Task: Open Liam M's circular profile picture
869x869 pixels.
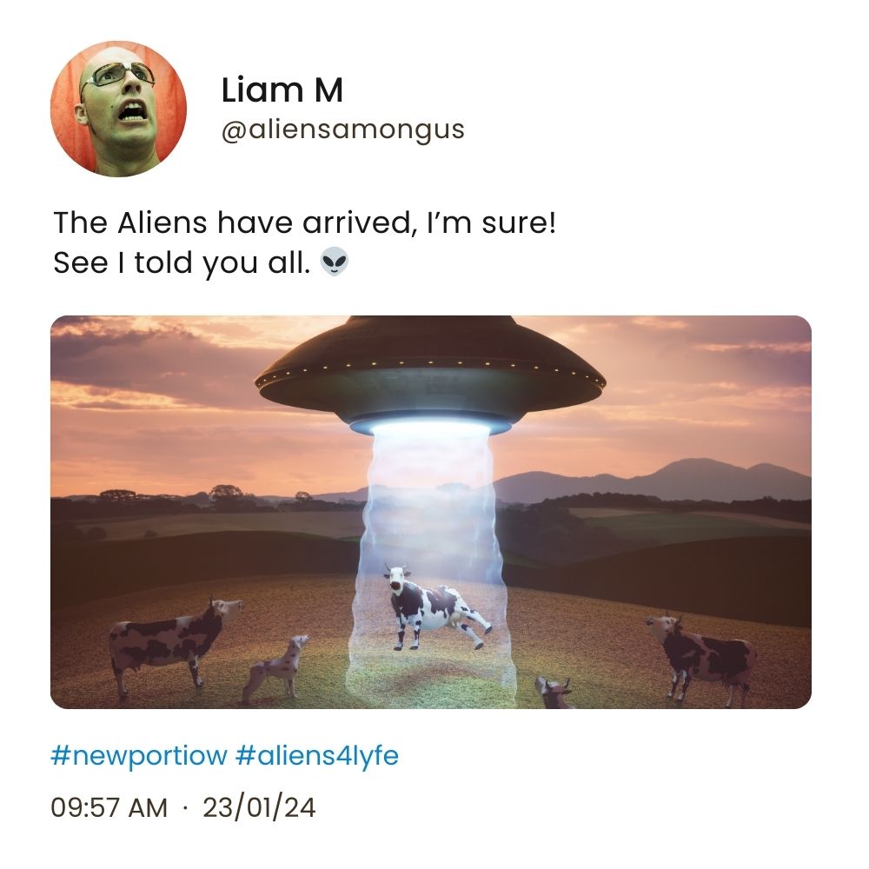Action: [118, 109]
